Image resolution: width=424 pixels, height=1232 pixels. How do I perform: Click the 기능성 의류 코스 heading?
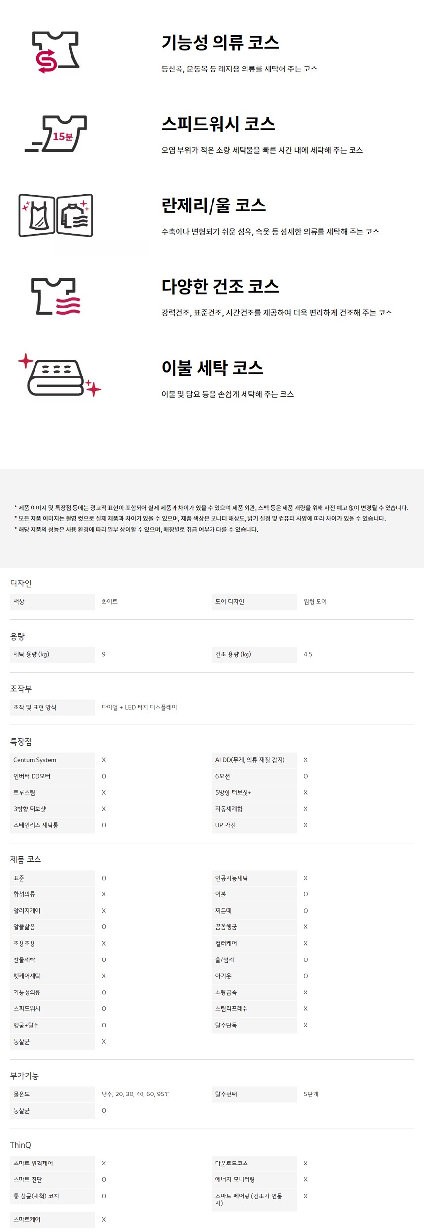coord(220,43)
